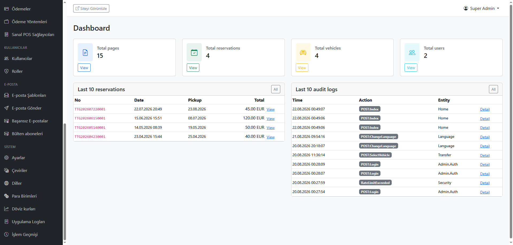
Task: Click the Kullanıcılar people icon
Action: click(x=6, y=58)
